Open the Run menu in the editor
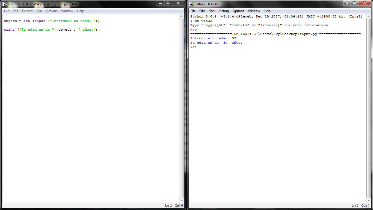 click(x=39, y=11)
